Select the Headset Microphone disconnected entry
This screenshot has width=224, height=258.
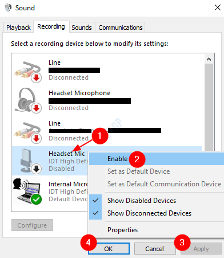point(107,101)
